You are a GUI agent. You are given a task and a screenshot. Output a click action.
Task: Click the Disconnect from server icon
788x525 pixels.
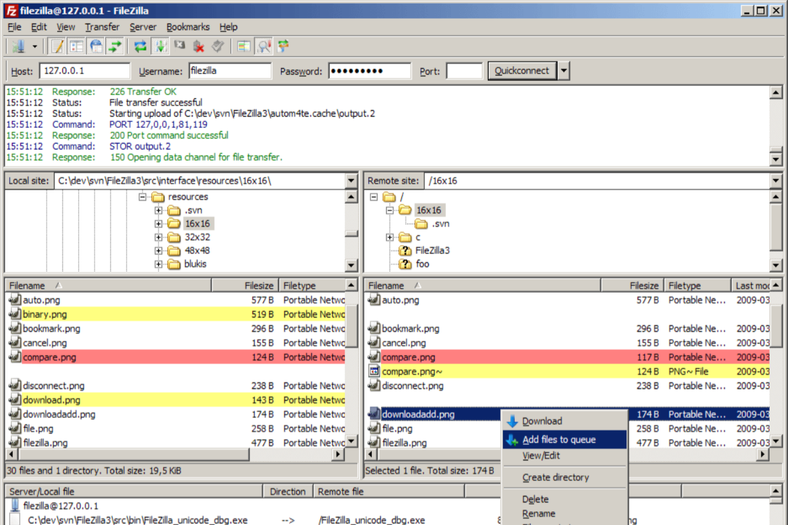tap(199, 47)
